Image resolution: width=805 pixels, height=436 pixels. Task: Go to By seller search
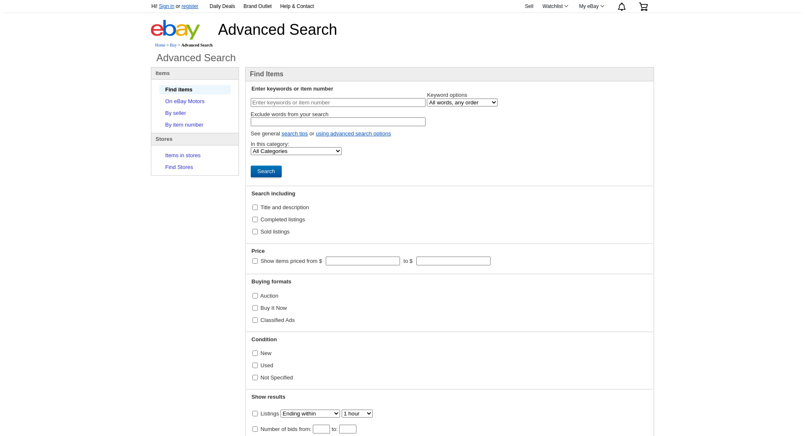point(175,113)
